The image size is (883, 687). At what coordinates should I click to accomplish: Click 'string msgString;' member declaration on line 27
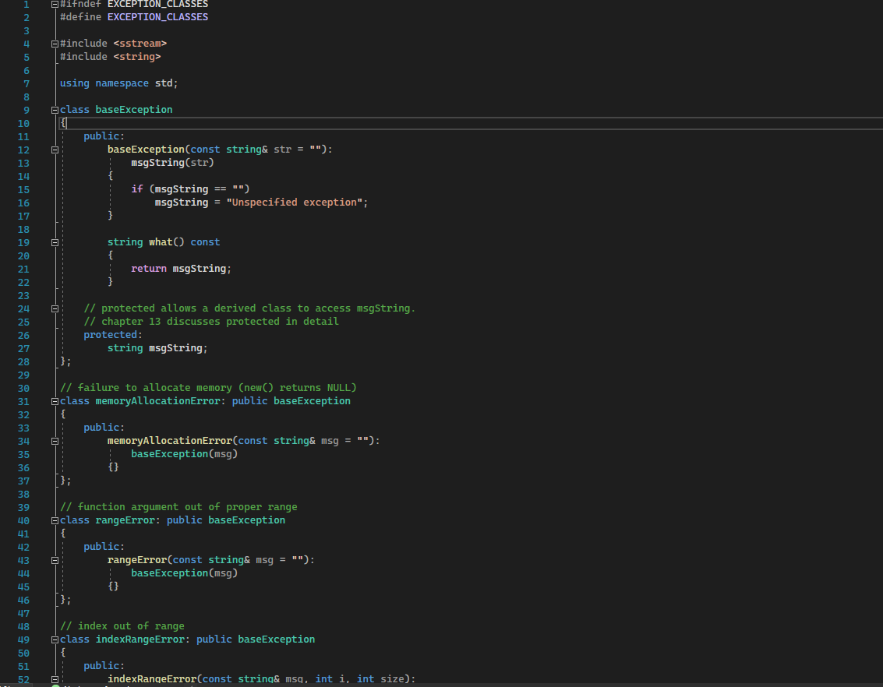tap(157, 347)
